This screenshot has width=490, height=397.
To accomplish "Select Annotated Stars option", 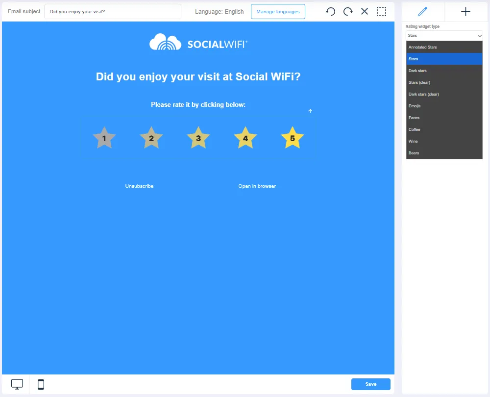I will tap(444, 47).
